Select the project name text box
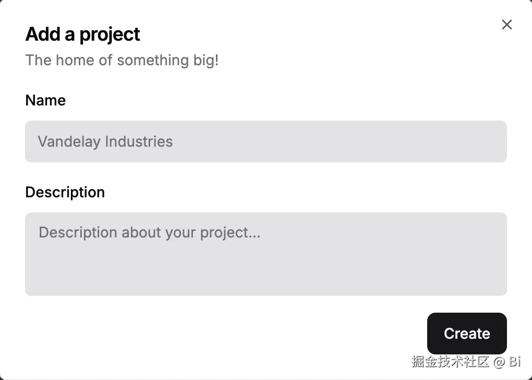This screenshot has height=380, width=532. point(265,141)
